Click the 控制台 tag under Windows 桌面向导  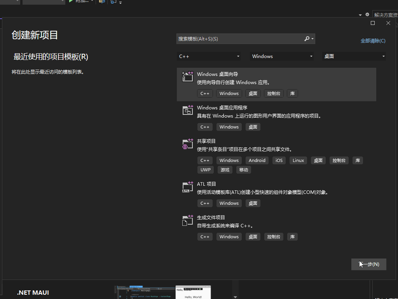click(x=274, y=93)
